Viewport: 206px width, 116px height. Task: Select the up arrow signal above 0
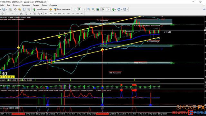coord(102,50)
